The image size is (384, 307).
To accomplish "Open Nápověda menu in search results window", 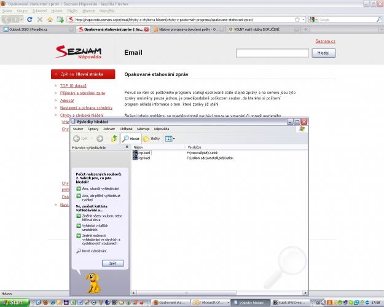I will click(162, 129).
